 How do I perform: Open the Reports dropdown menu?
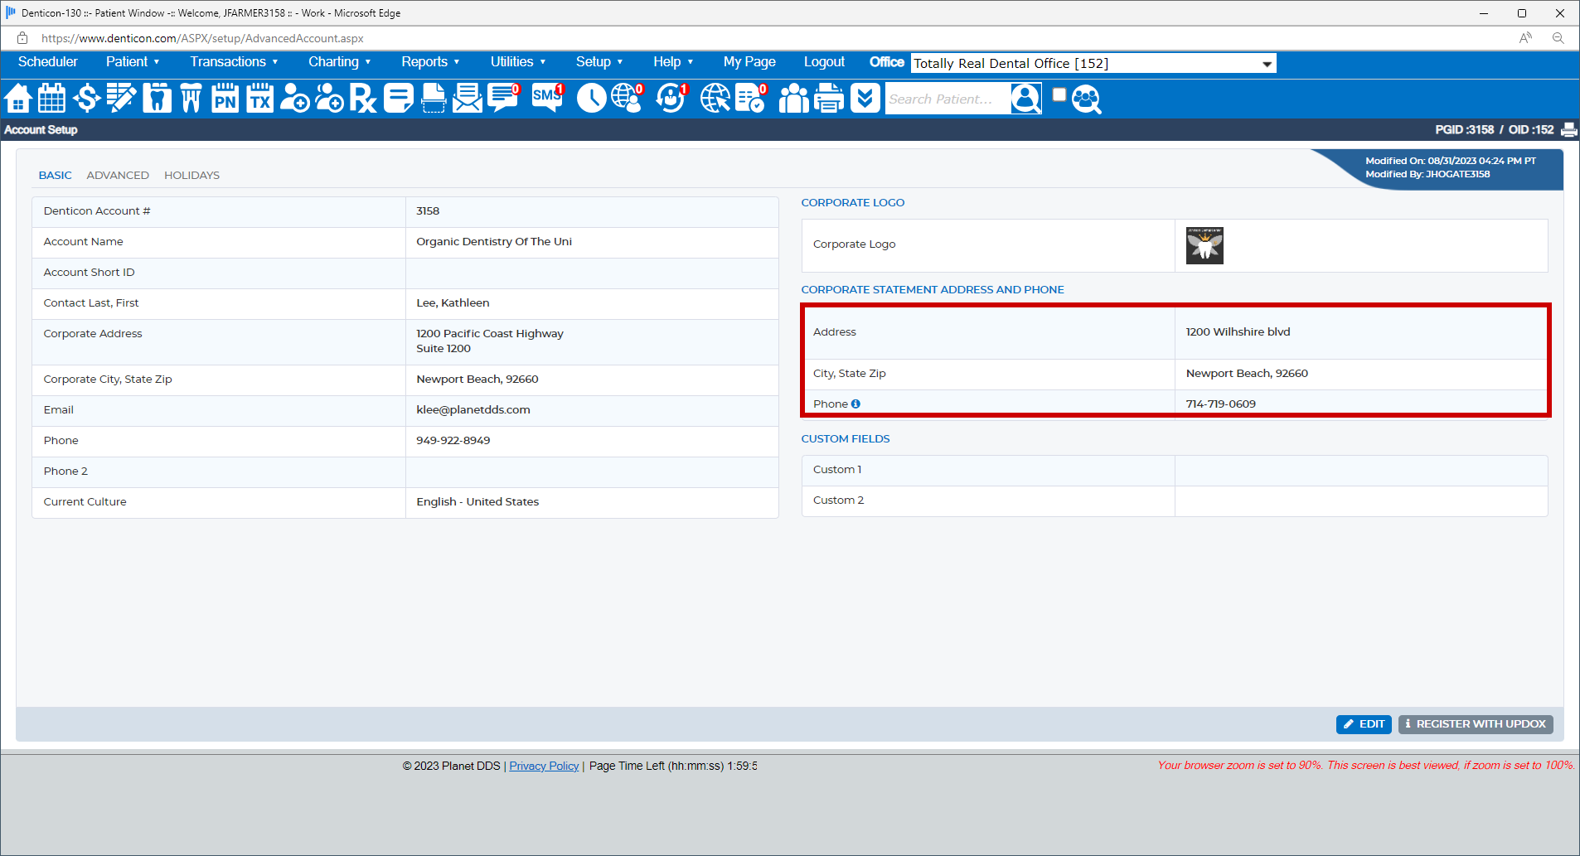click(x=430, y=62)
